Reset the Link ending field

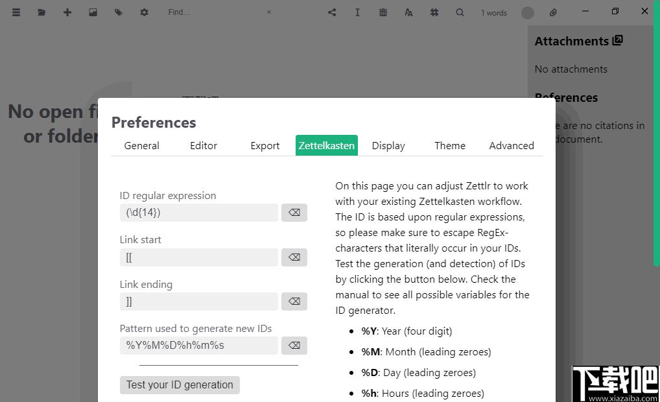coord(294,301)
